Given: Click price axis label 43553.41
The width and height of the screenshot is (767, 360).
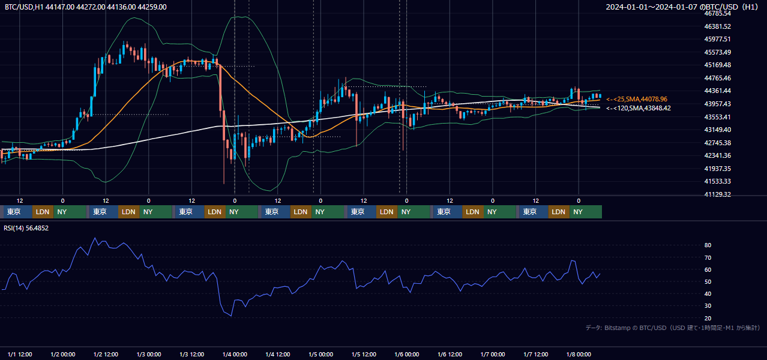Looking at the screenshot, I should click(x=718, y=116).
